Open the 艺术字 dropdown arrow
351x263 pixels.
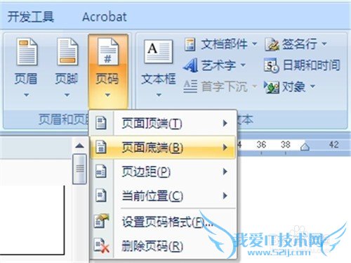pos(244,65)
